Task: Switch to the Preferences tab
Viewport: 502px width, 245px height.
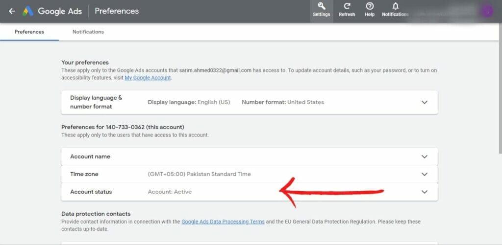Action: click(x=29, y=32)
